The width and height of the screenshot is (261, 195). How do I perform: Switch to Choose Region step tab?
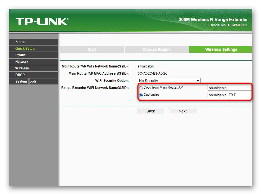(x=157, y=49)
